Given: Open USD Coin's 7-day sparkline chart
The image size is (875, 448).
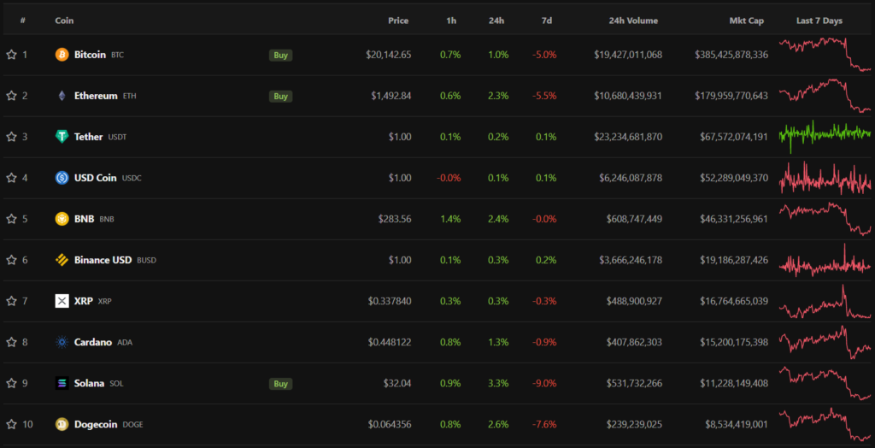Looking at the screenshot, I should pyautogui.click(x=825, y=178).
